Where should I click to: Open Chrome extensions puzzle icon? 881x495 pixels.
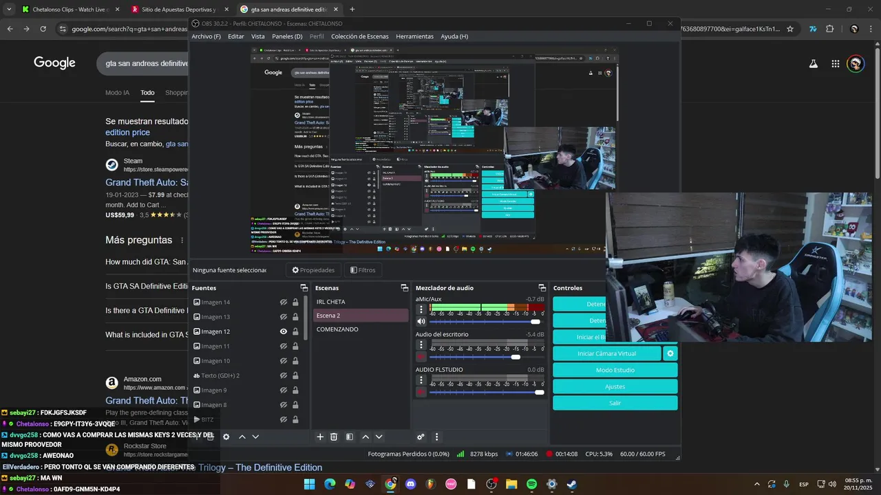pos(829,29)
